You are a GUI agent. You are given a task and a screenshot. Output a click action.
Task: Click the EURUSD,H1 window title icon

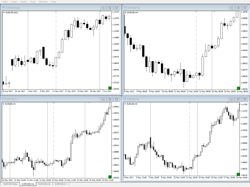tap(3, 99)
